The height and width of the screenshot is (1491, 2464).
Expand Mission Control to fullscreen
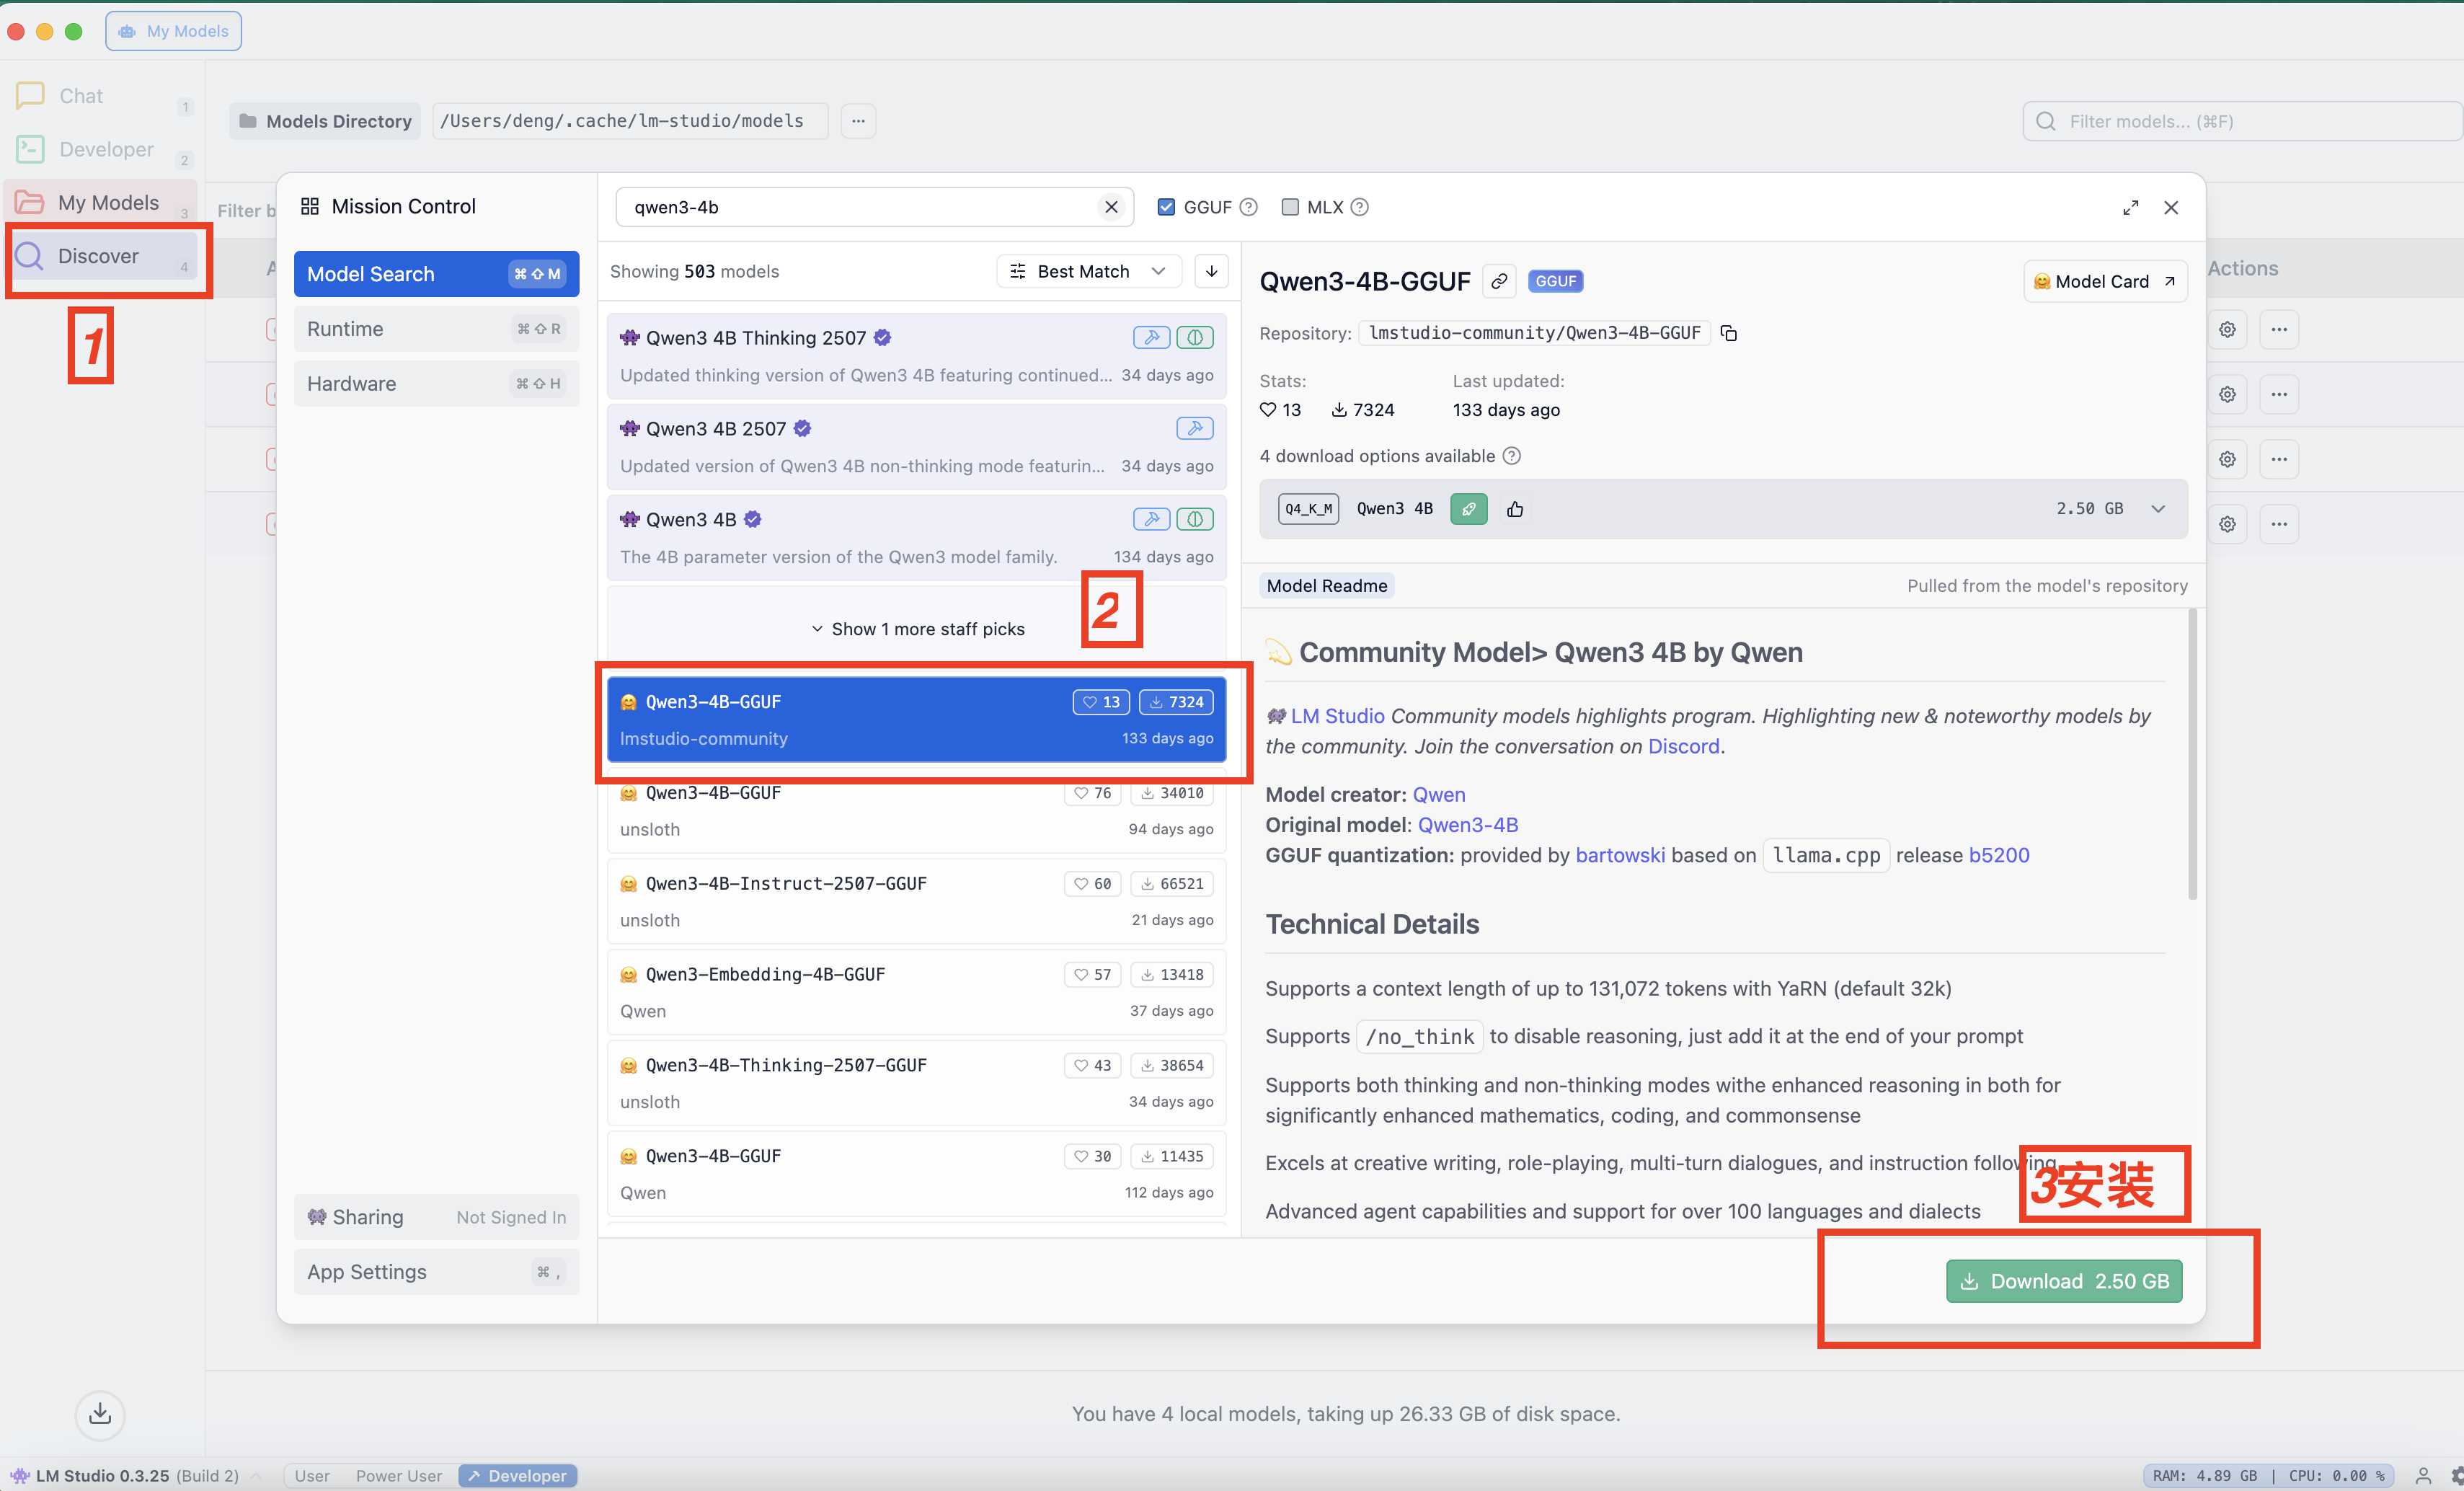tap(2130, 207)
